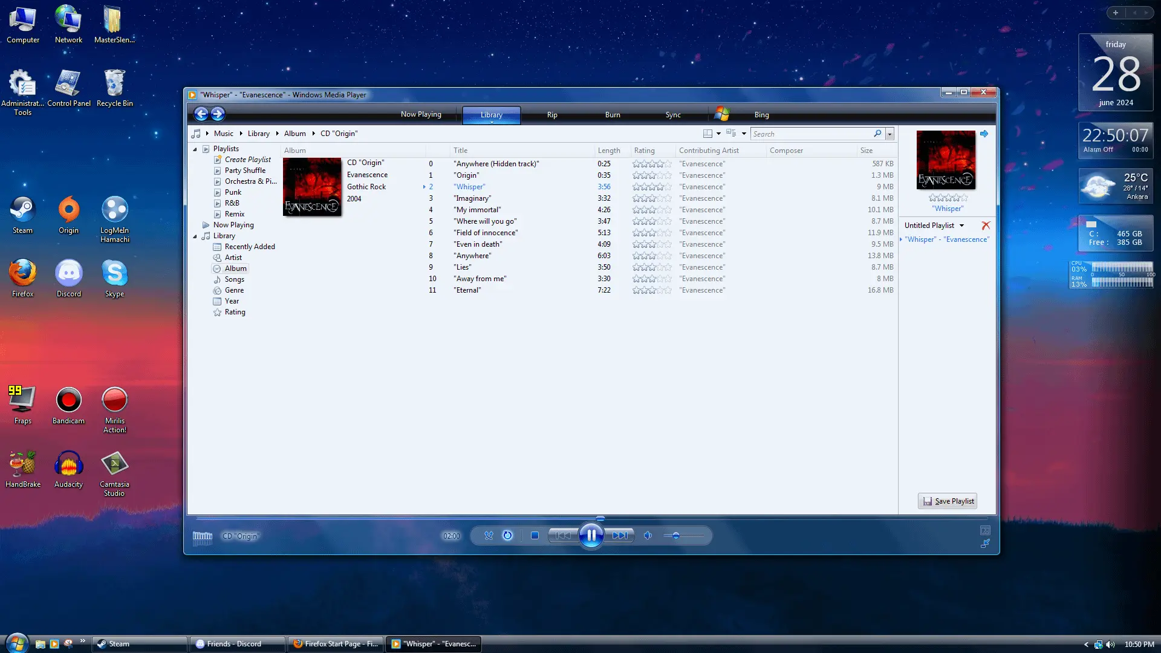Open the Songs view in Library
This screenshot has width=1161, height=653.
click(234, 279)
